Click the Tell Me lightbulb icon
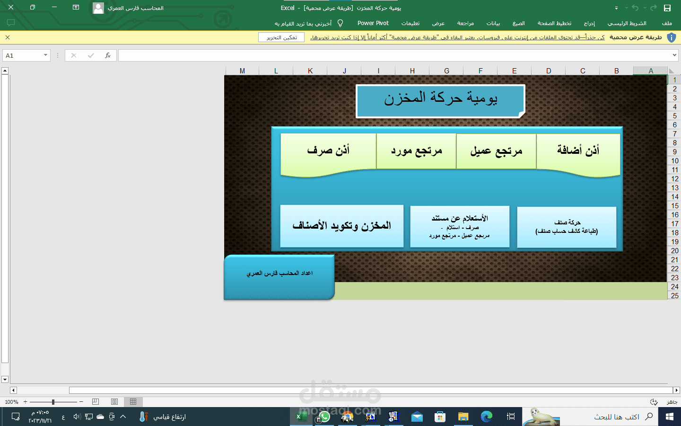The height and width of the screenshot is (426, 681). (340, 23)
